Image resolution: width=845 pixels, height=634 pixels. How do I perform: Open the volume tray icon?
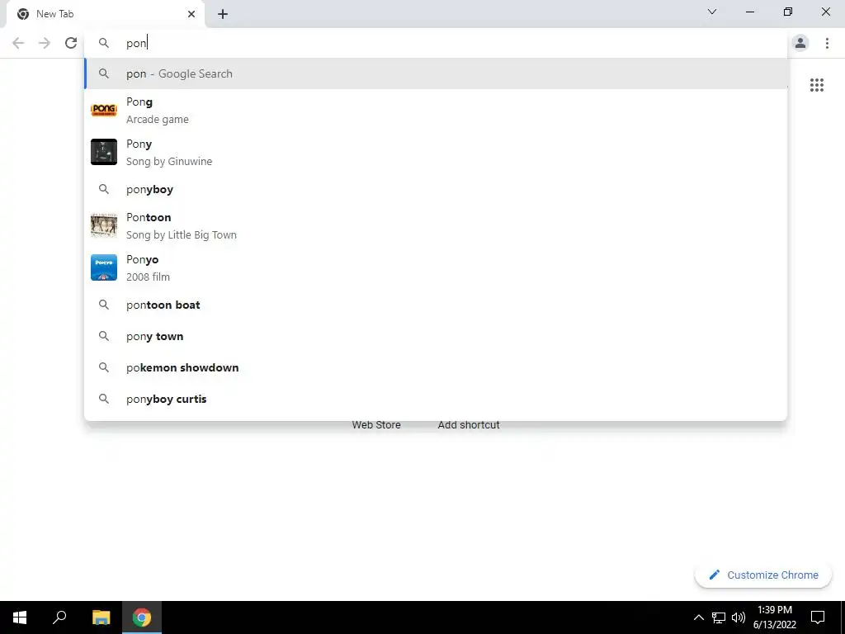pyautogui.click(x=739, y=617)
